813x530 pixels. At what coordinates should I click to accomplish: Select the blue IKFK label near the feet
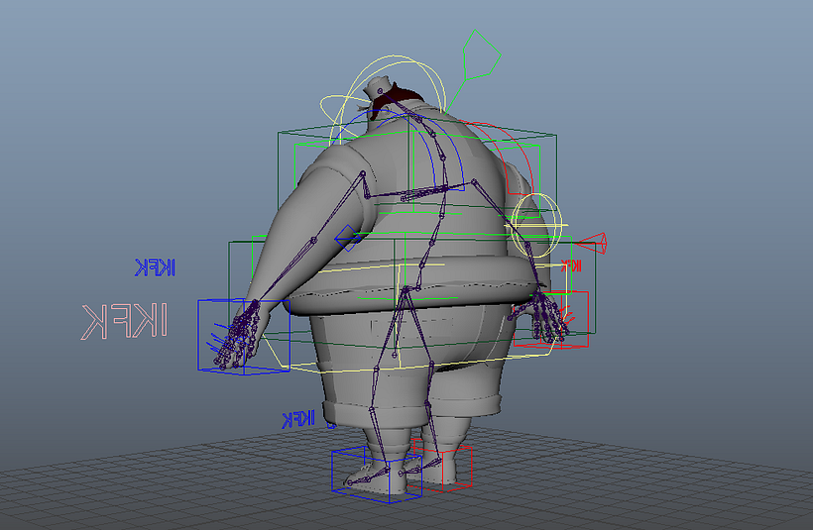coord(298,419)
